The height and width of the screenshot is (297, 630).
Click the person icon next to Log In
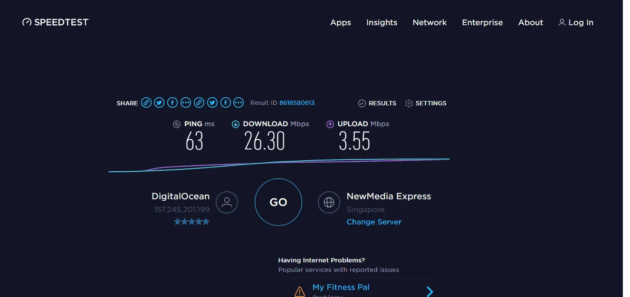pyautogui.click(x=562, y=22)
